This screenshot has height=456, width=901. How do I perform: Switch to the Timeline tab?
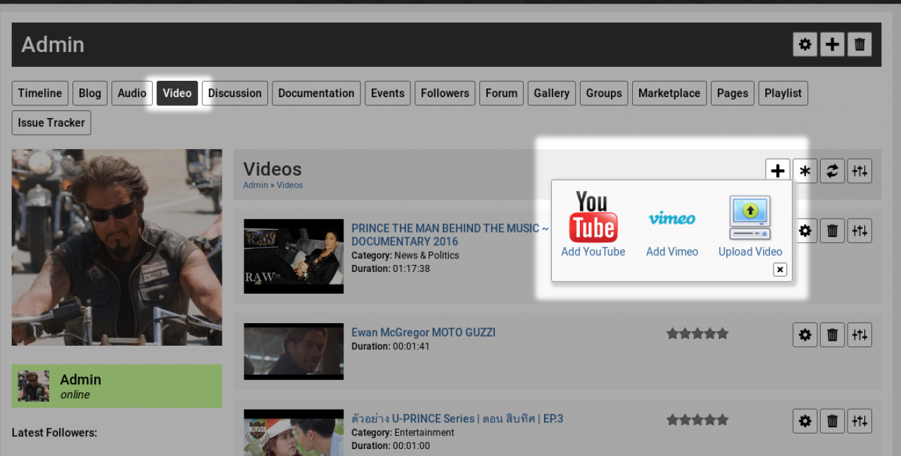(40, 93)
